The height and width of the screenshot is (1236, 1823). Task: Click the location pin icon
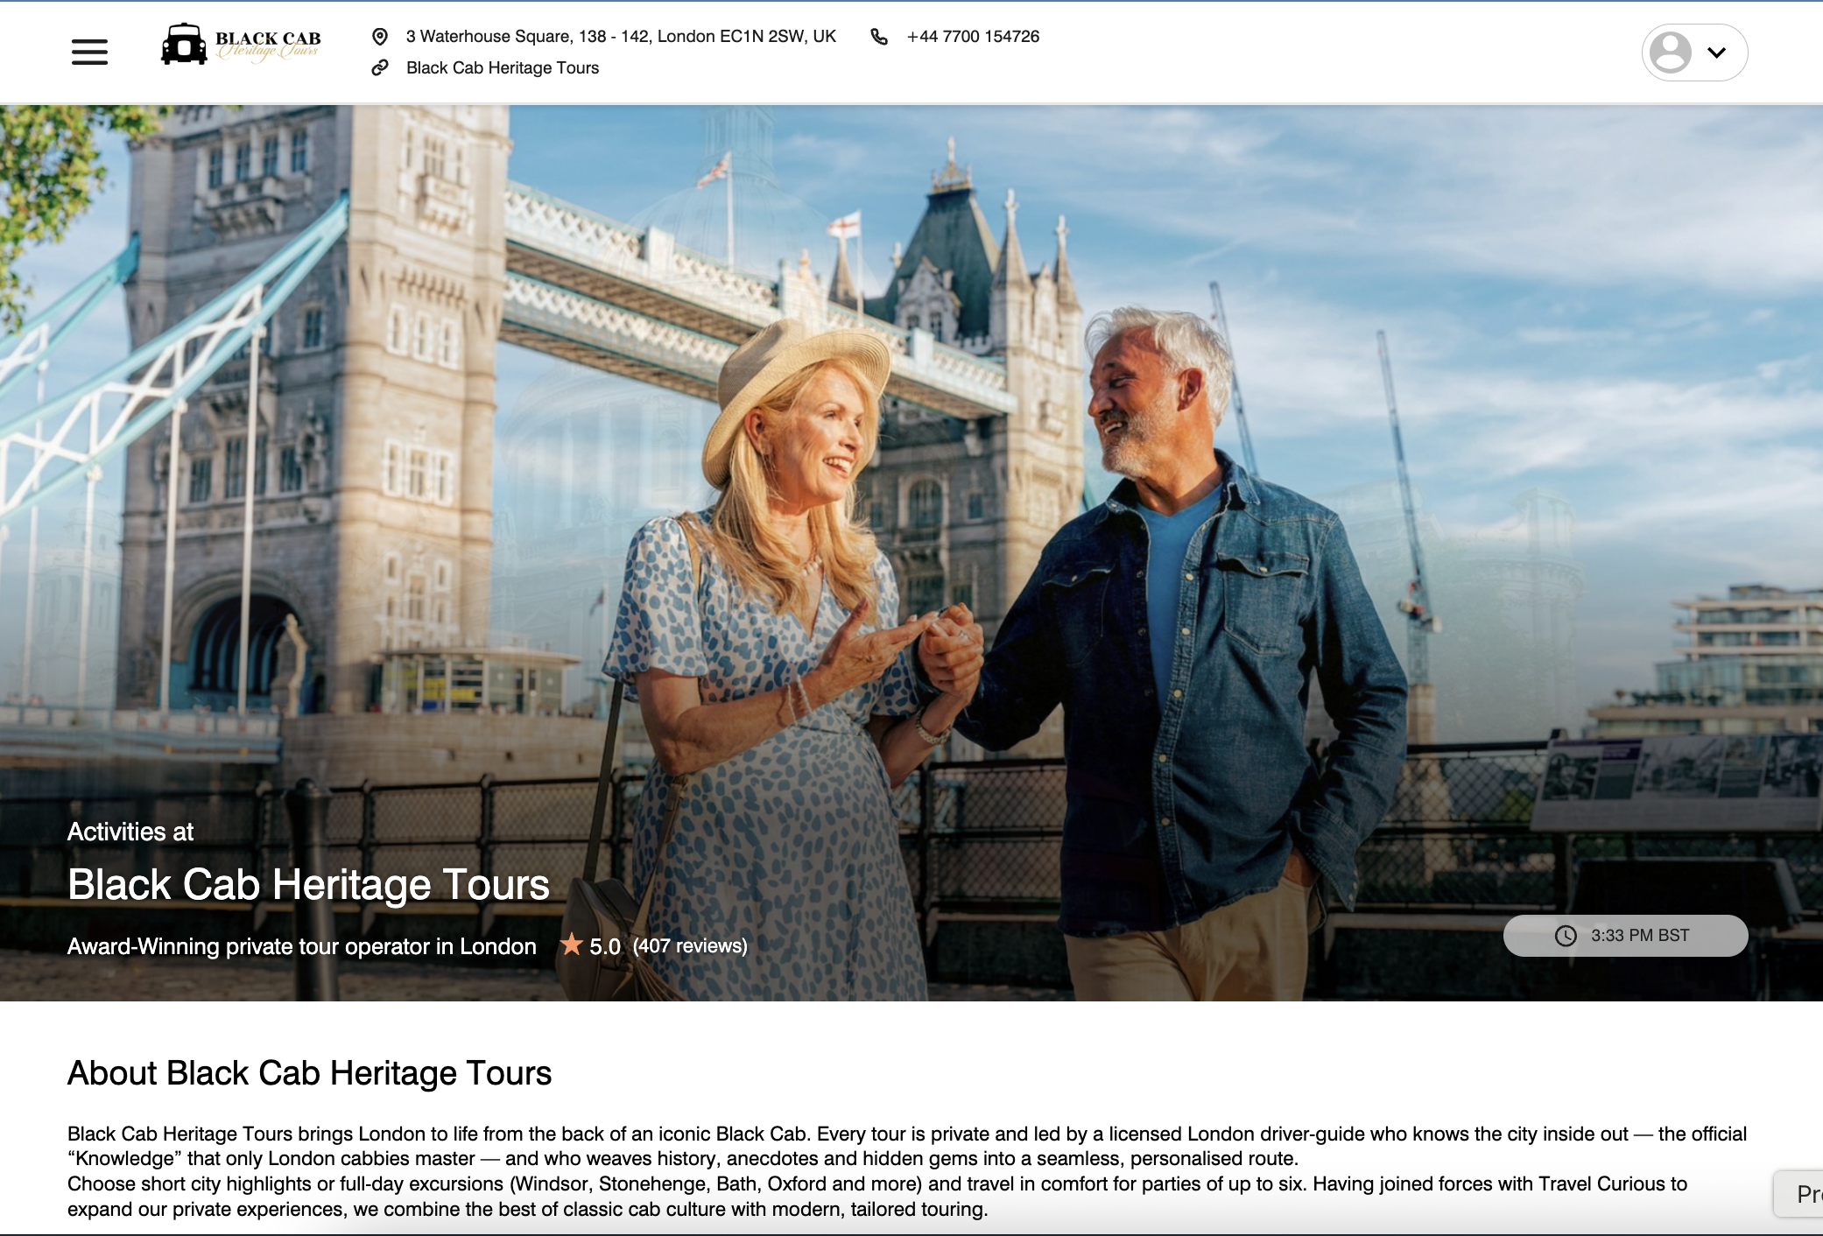click(380, 37)
